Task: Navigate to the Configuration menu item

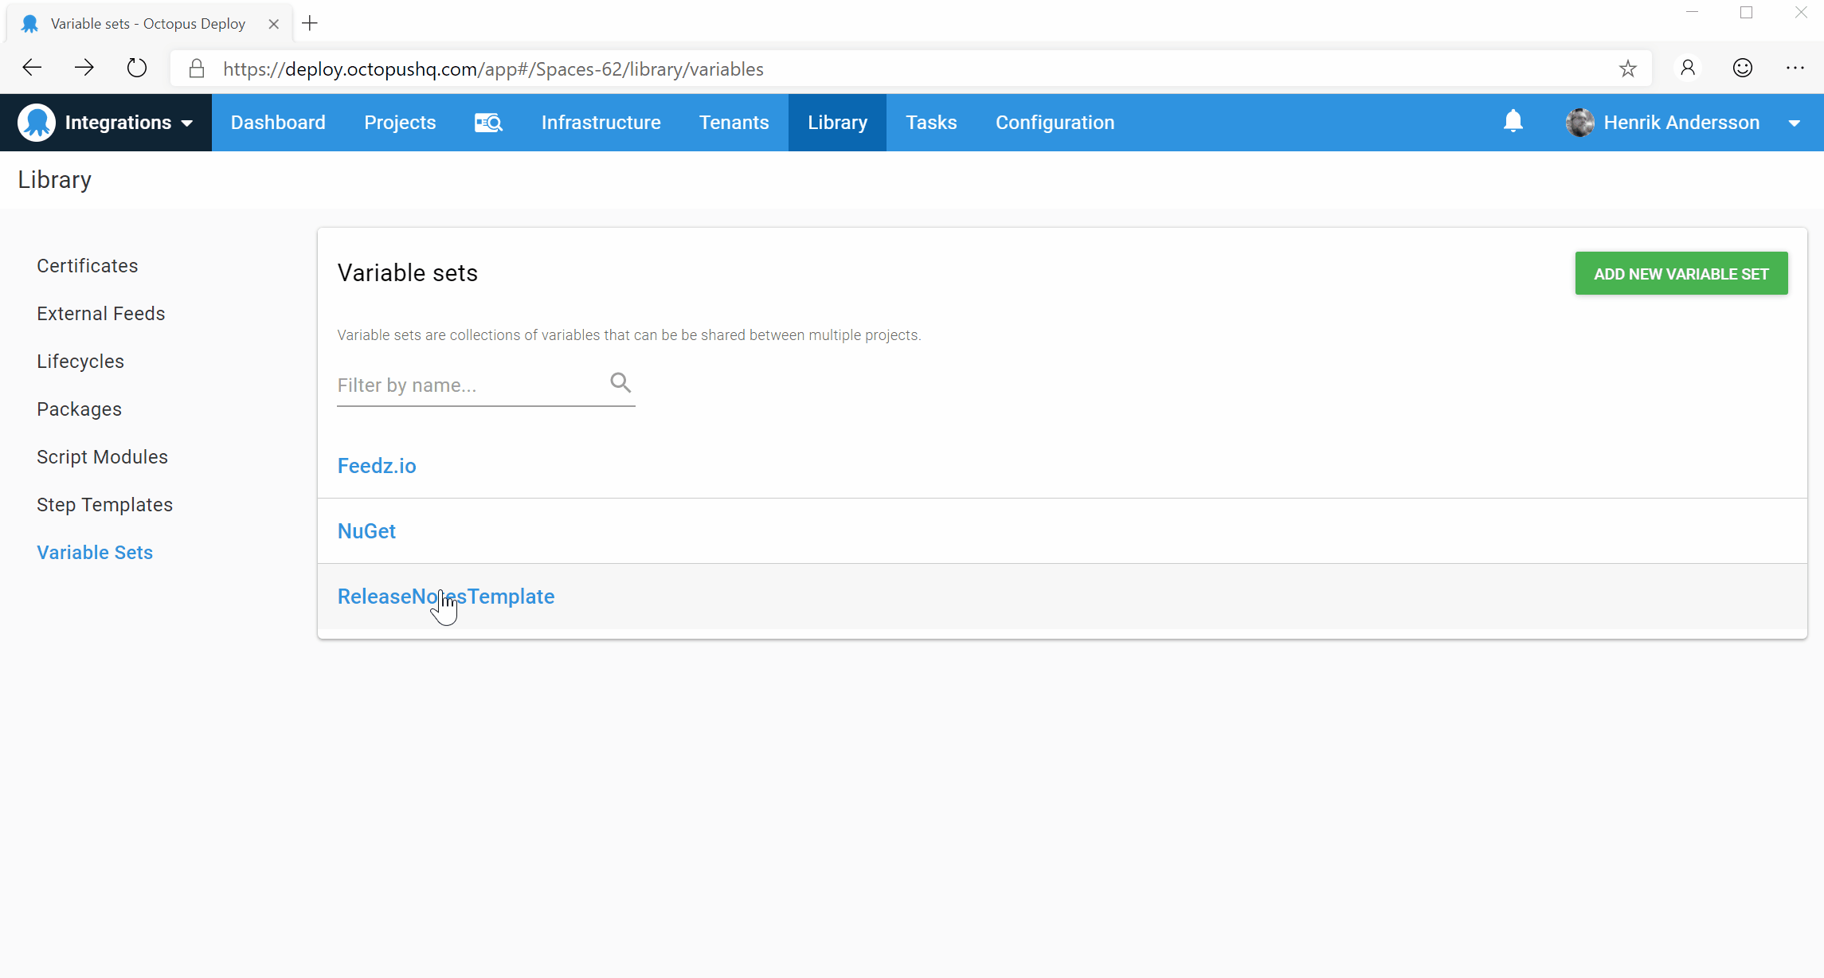Action: coord(1055,122)
